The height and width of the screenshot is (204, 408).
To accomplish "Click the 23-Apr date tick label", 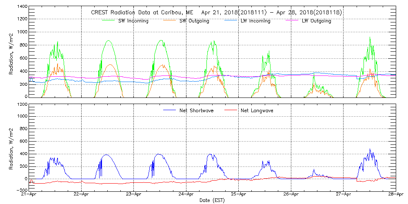I will pyautogui.click(x=133, y=195).
